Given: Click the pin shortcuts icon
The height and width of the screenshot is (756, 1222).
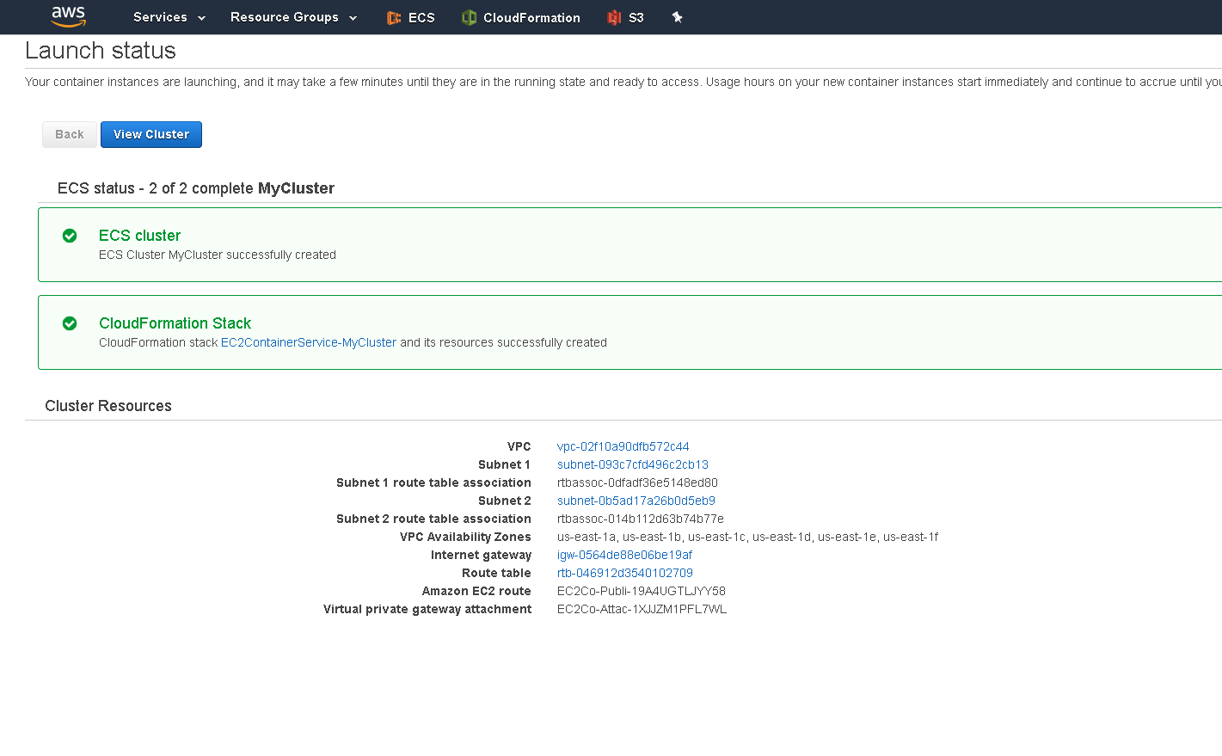Looking at the screenshot, I should (678, 17).
